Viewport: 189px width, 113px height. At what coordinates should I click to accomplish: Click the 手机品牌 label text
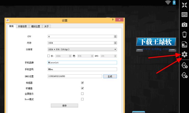click(x=29, y=63)
